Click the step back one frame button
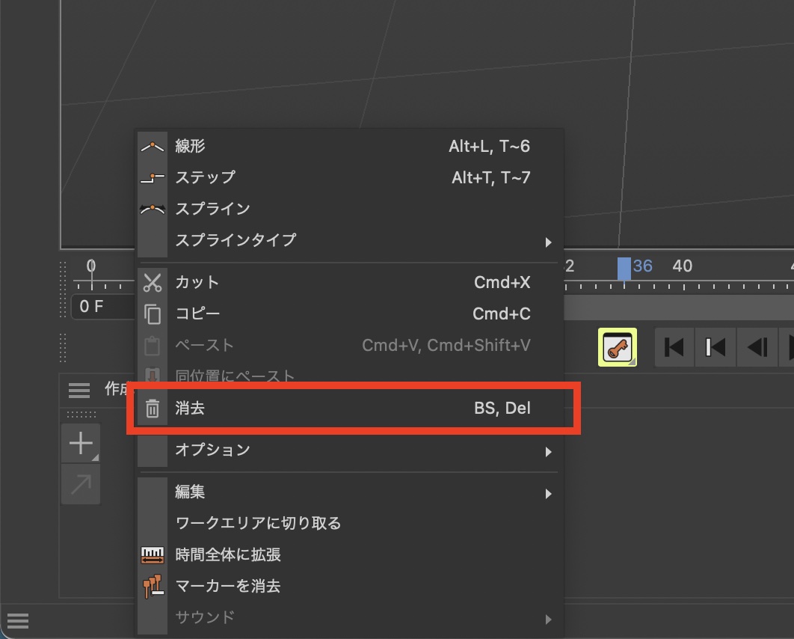794x639 pixels. coord(757,347)
